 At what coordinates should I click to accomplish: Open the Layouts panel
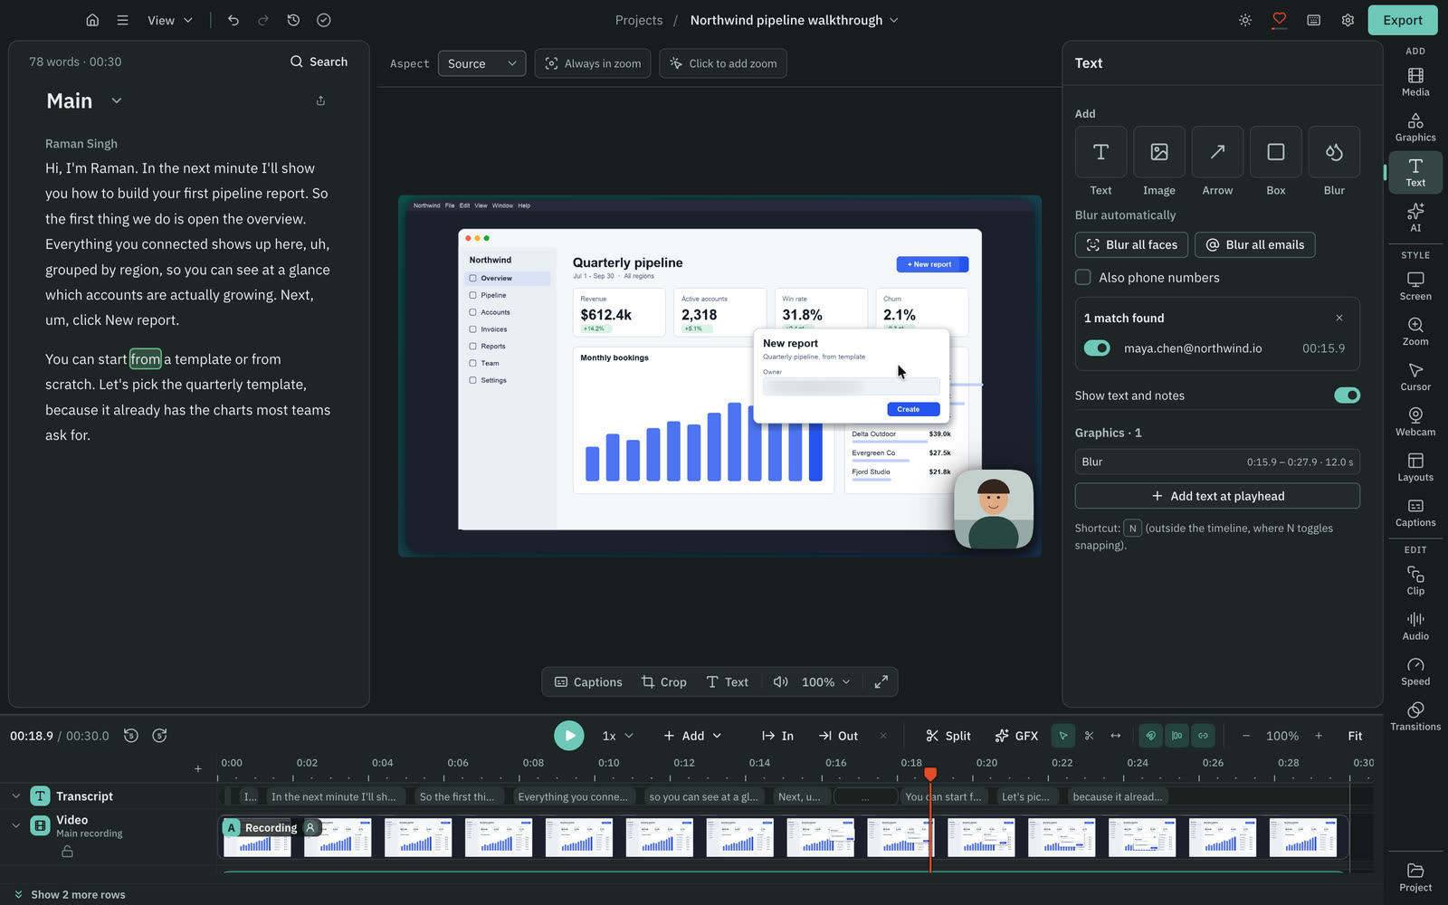(1415, 467)
